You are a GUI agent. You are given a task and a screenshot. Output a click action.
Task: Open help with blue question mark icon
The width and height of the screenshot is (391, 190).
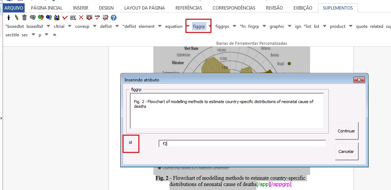tap(114, 18)
